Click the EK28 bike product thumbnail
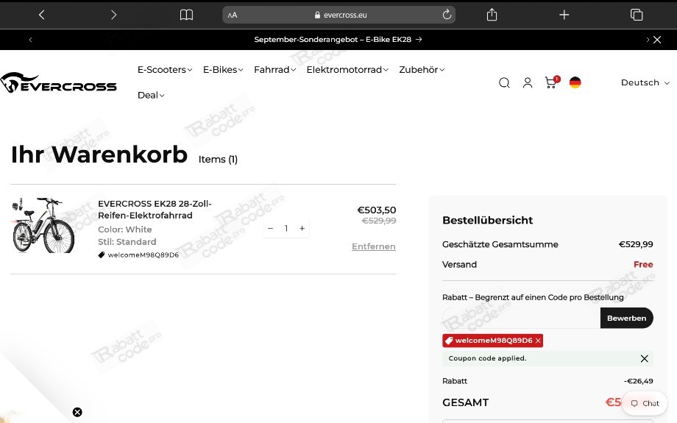 pos(43,225)
